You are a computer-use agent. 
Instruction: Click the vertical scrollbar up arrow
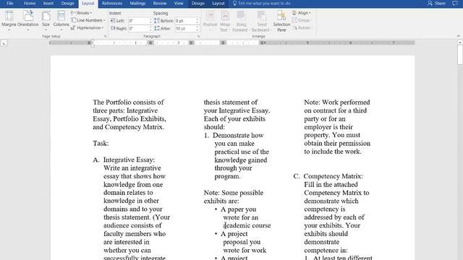[x=460, y=43]
